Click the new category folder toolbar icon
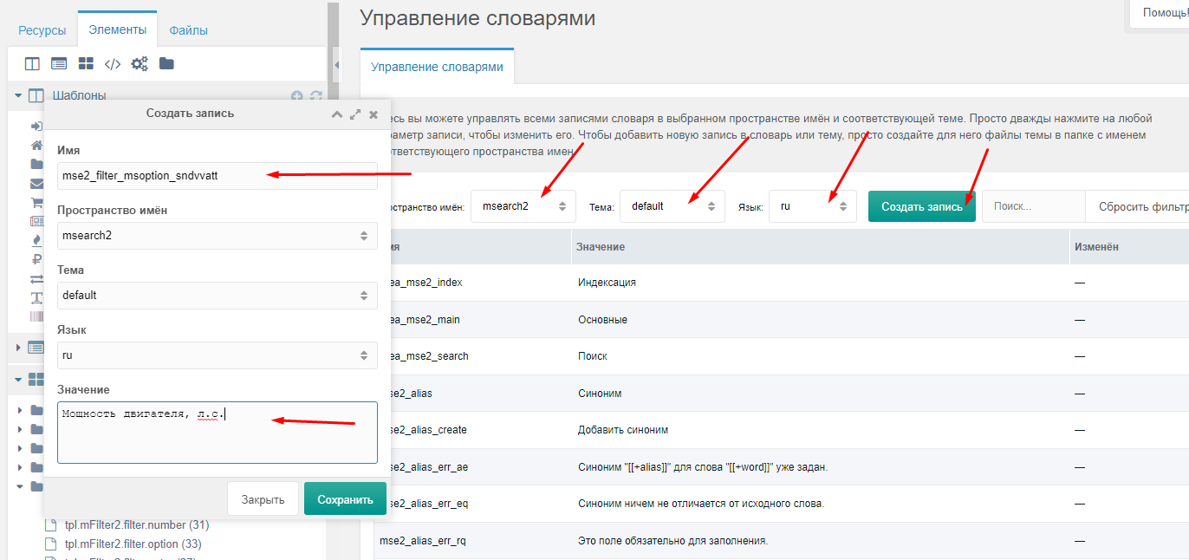1189x560 pixels. click(166, 63)
